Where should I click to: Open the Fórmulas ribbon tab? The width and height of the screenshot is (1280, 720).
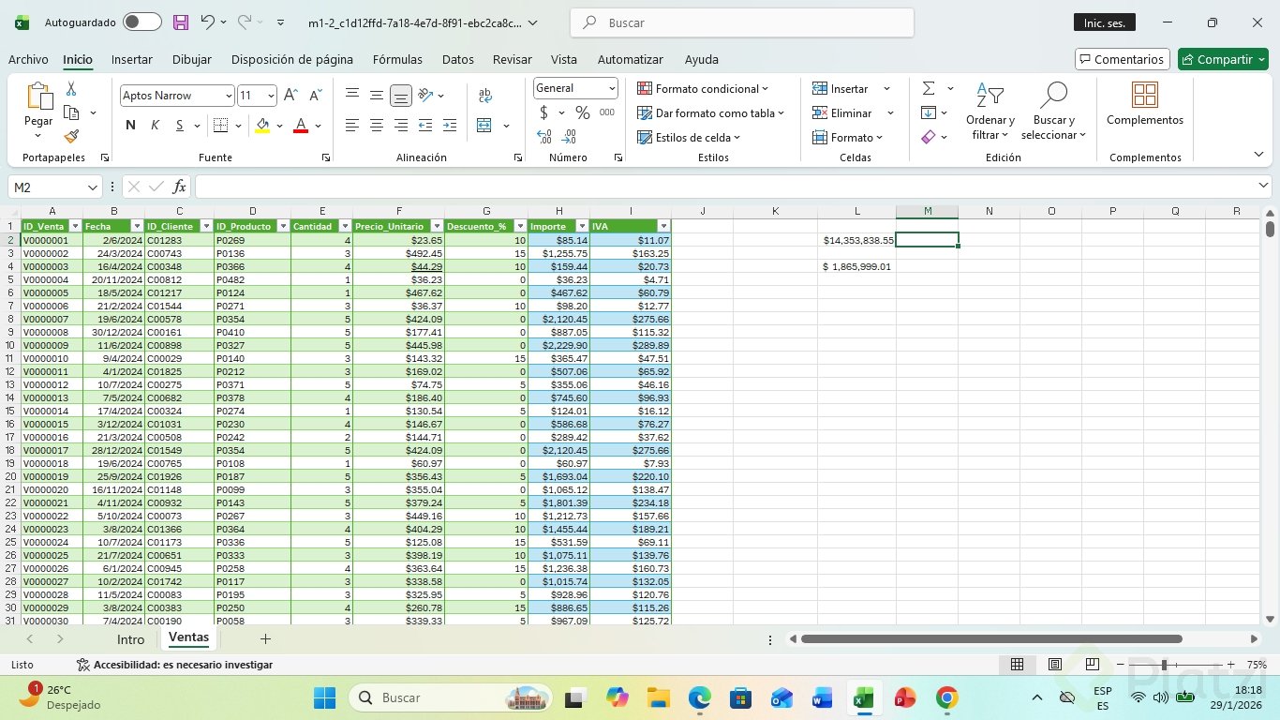pos(397,59)
